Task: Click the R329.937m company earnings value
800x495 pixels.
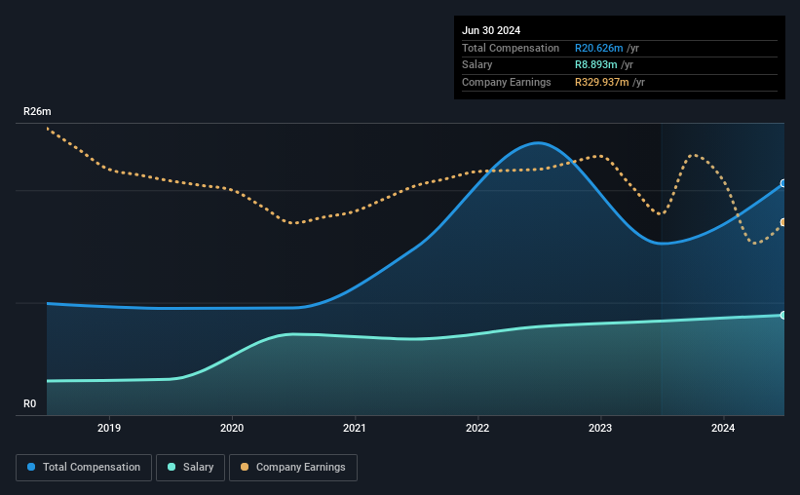Action: tap(602, 82)
